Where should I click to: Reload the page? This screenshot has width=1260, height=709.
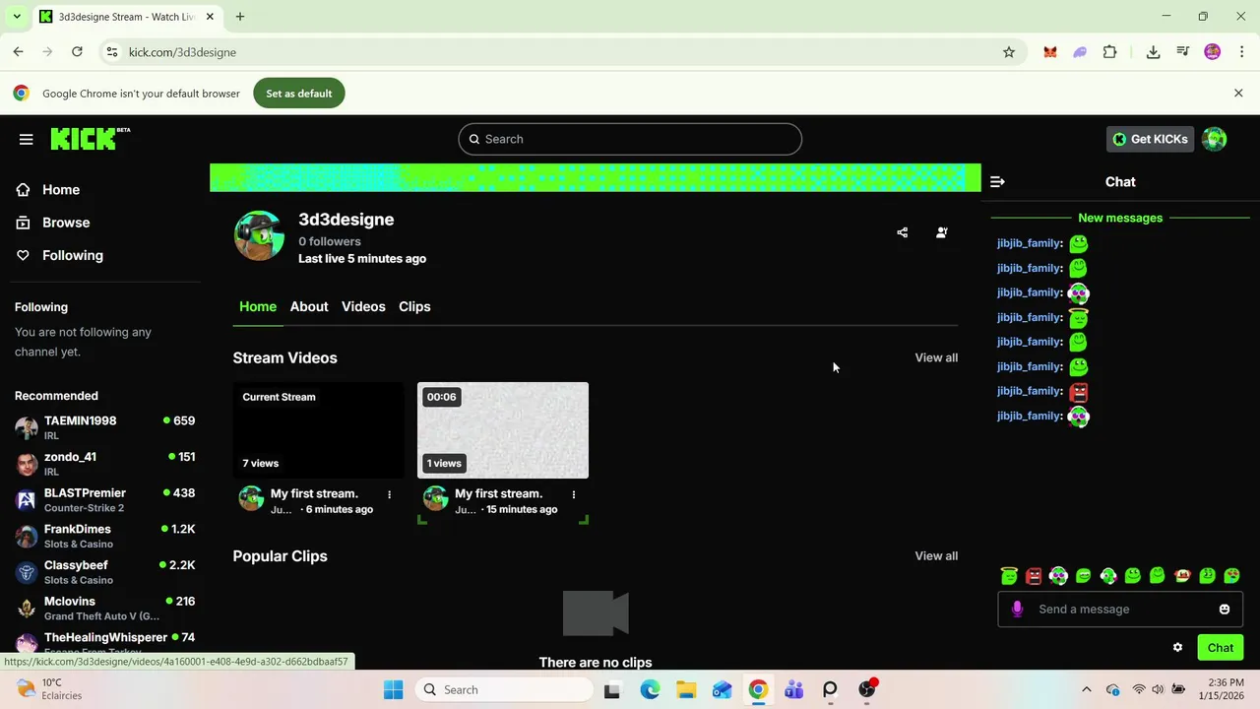[77, 52]
